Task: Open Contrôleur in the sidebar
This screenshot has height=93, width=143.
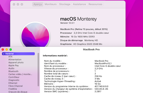Action: (14, 77)
